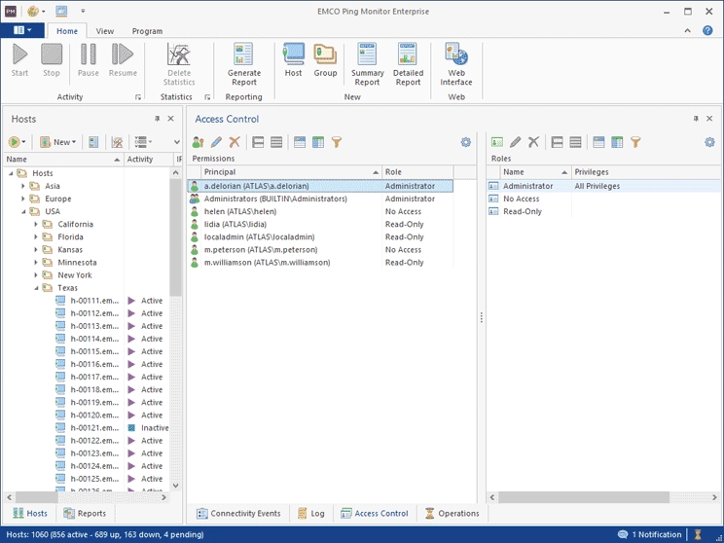724x543 pixels.
Task: Select the Minnesota group in Hosts tree
Action: [77, 263]
